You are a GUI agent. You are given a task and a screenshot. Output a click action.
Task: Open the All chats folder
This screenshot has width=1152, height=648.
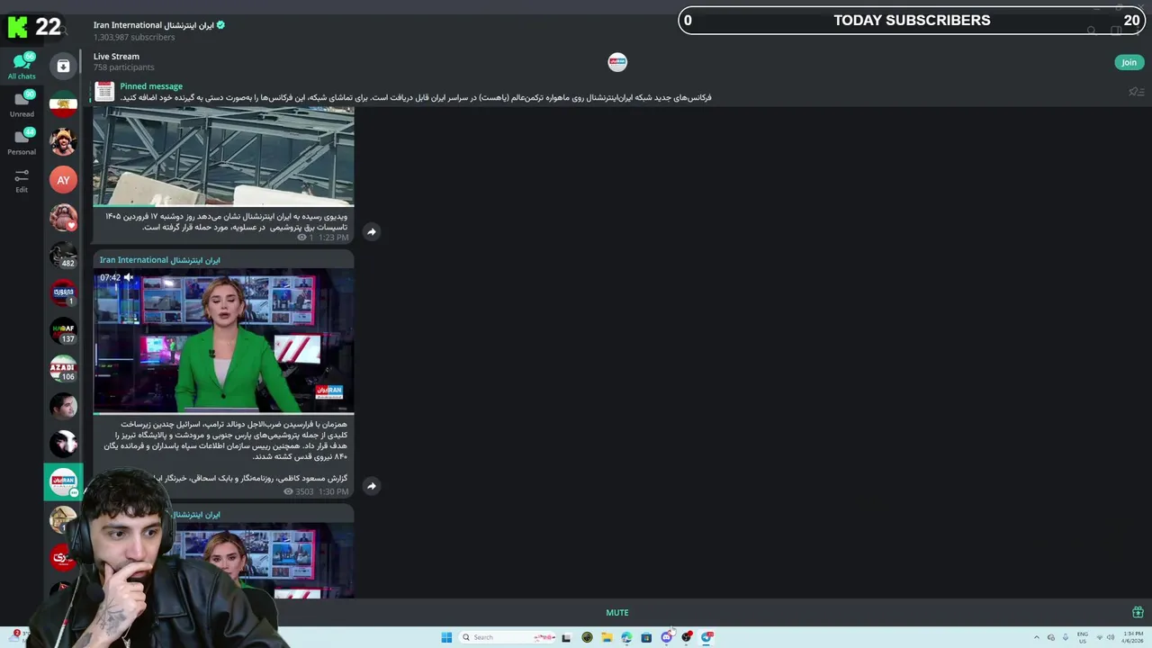(22, 66)
